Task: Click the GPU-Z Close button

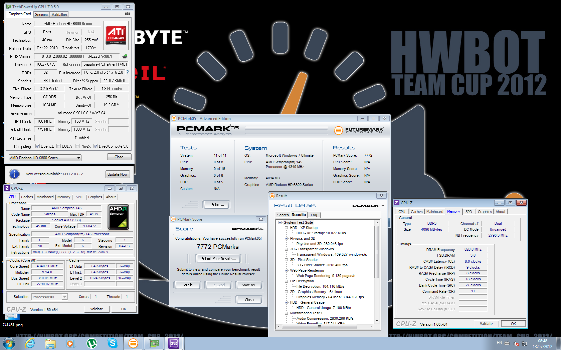Action: (x=119, y=157)
